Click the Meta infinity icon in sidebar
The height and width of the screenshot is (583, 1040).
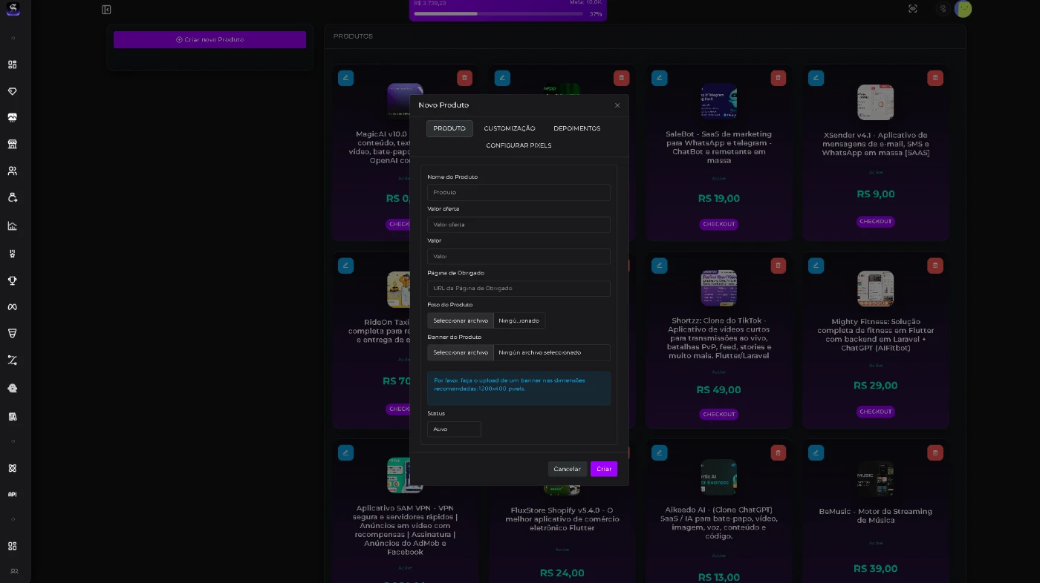click(x=13, y=307)
